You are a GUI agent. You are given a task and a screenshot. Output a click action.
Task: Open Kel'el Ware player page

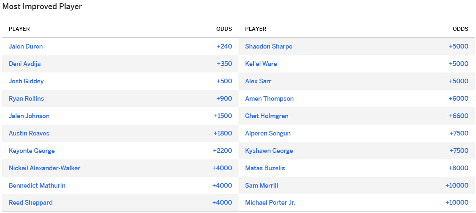tap(261, 64)
